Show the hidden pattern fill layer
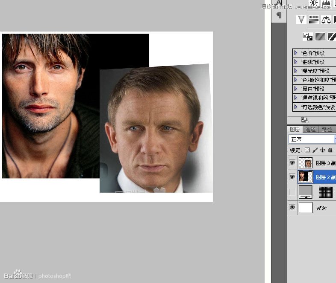Screen dimensions: 336x283 coord(292,192)
